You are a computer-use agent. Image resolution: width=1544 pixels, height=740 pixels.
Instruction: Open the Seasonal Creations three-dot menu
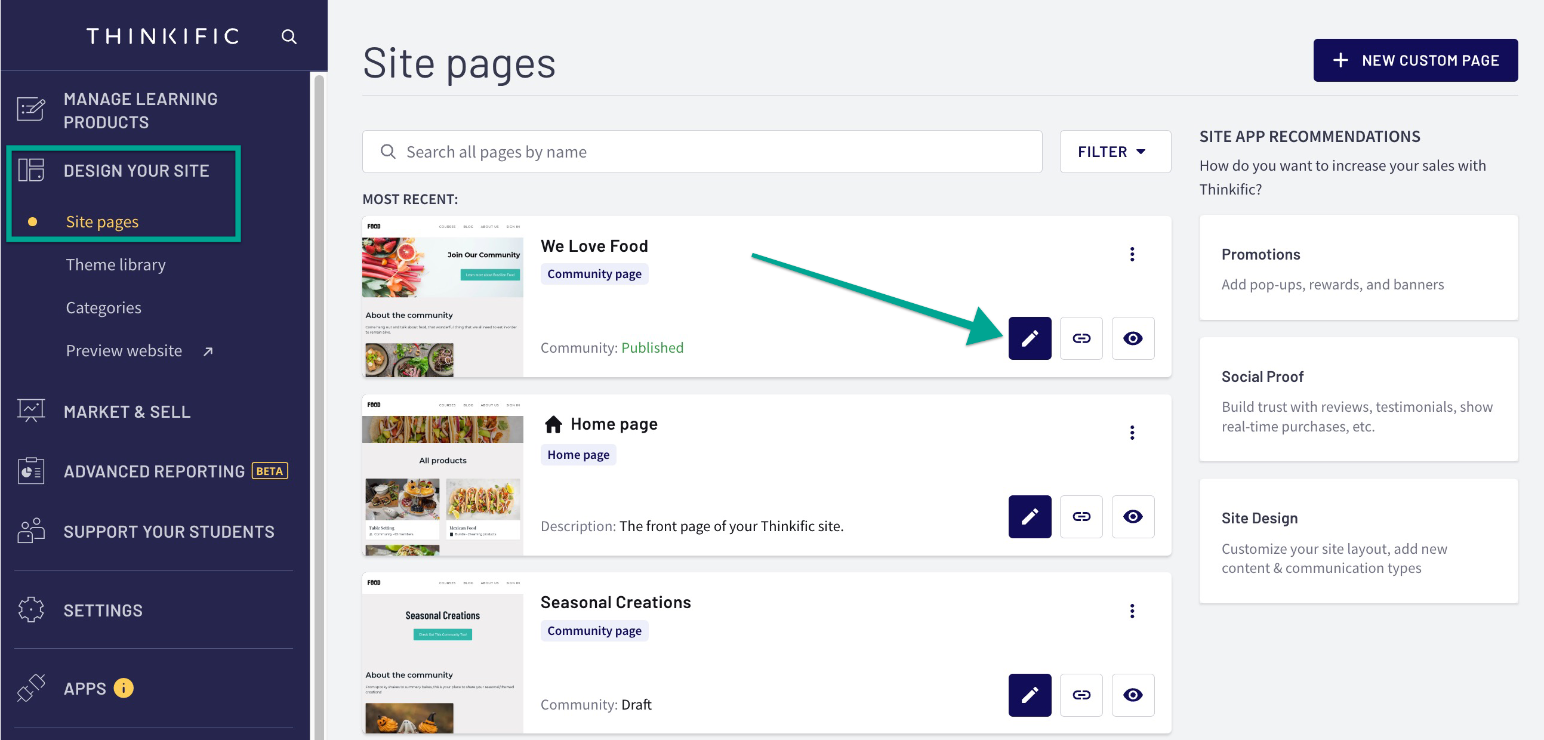(x=1132, y=610)
